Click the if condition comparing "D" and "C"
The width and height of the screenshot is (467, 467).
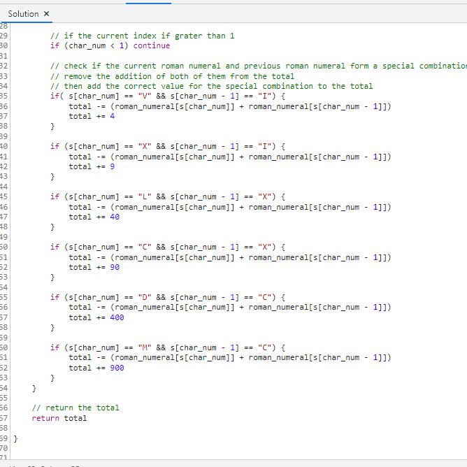pyautogui.click(x=168, y=298)
